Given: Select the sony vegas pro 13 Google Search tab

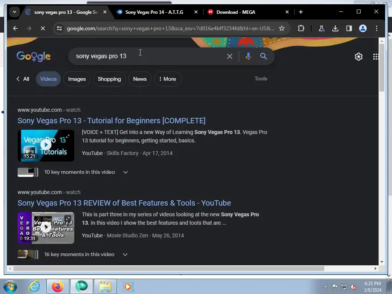Looking at the screenshot, I should pyautogui.click(x=66, y=12).
